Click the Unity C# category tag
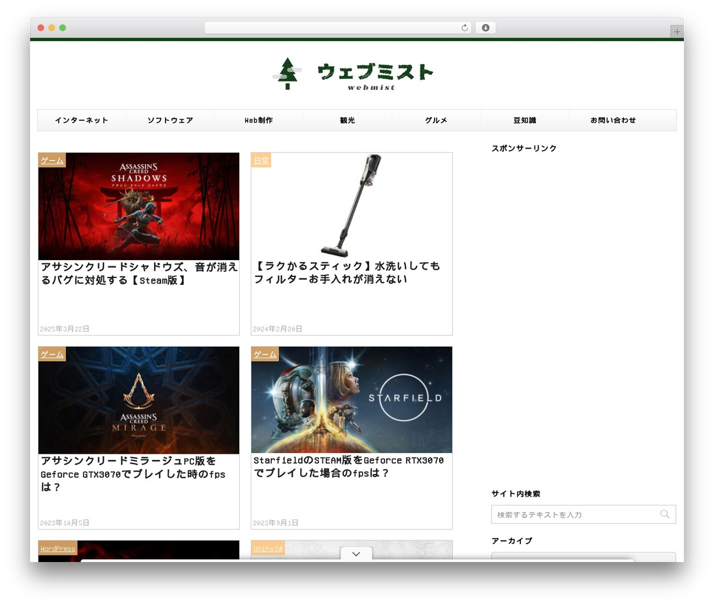This screenshot has height=605, width=714. pyautogui.click(x=268, y=548)
